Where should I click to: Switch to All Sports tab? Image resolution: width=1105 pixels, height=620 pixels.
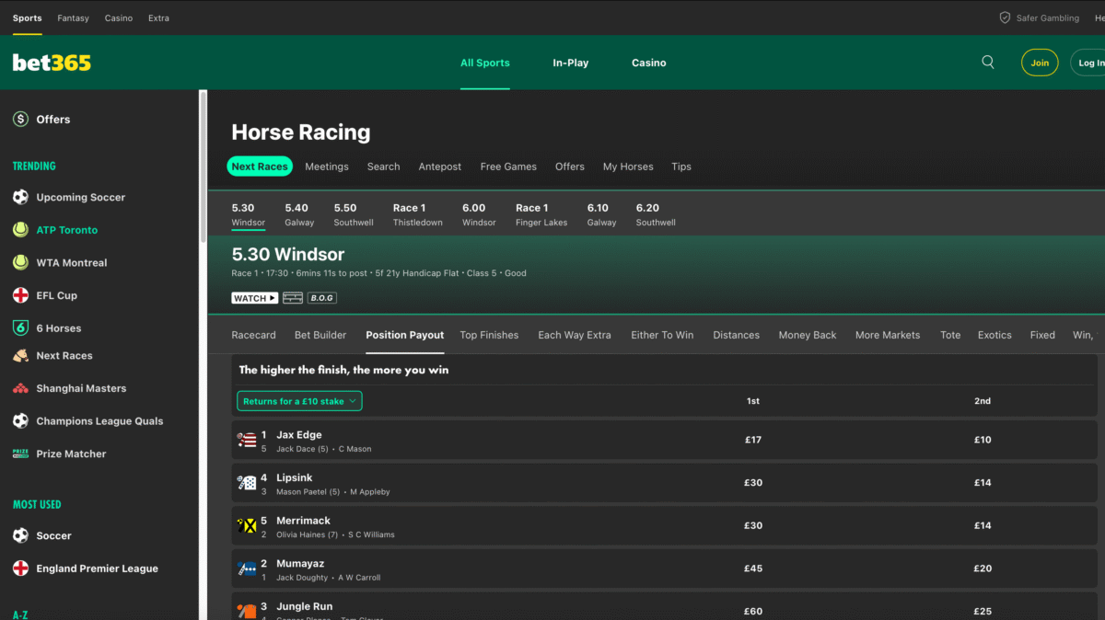485,63
